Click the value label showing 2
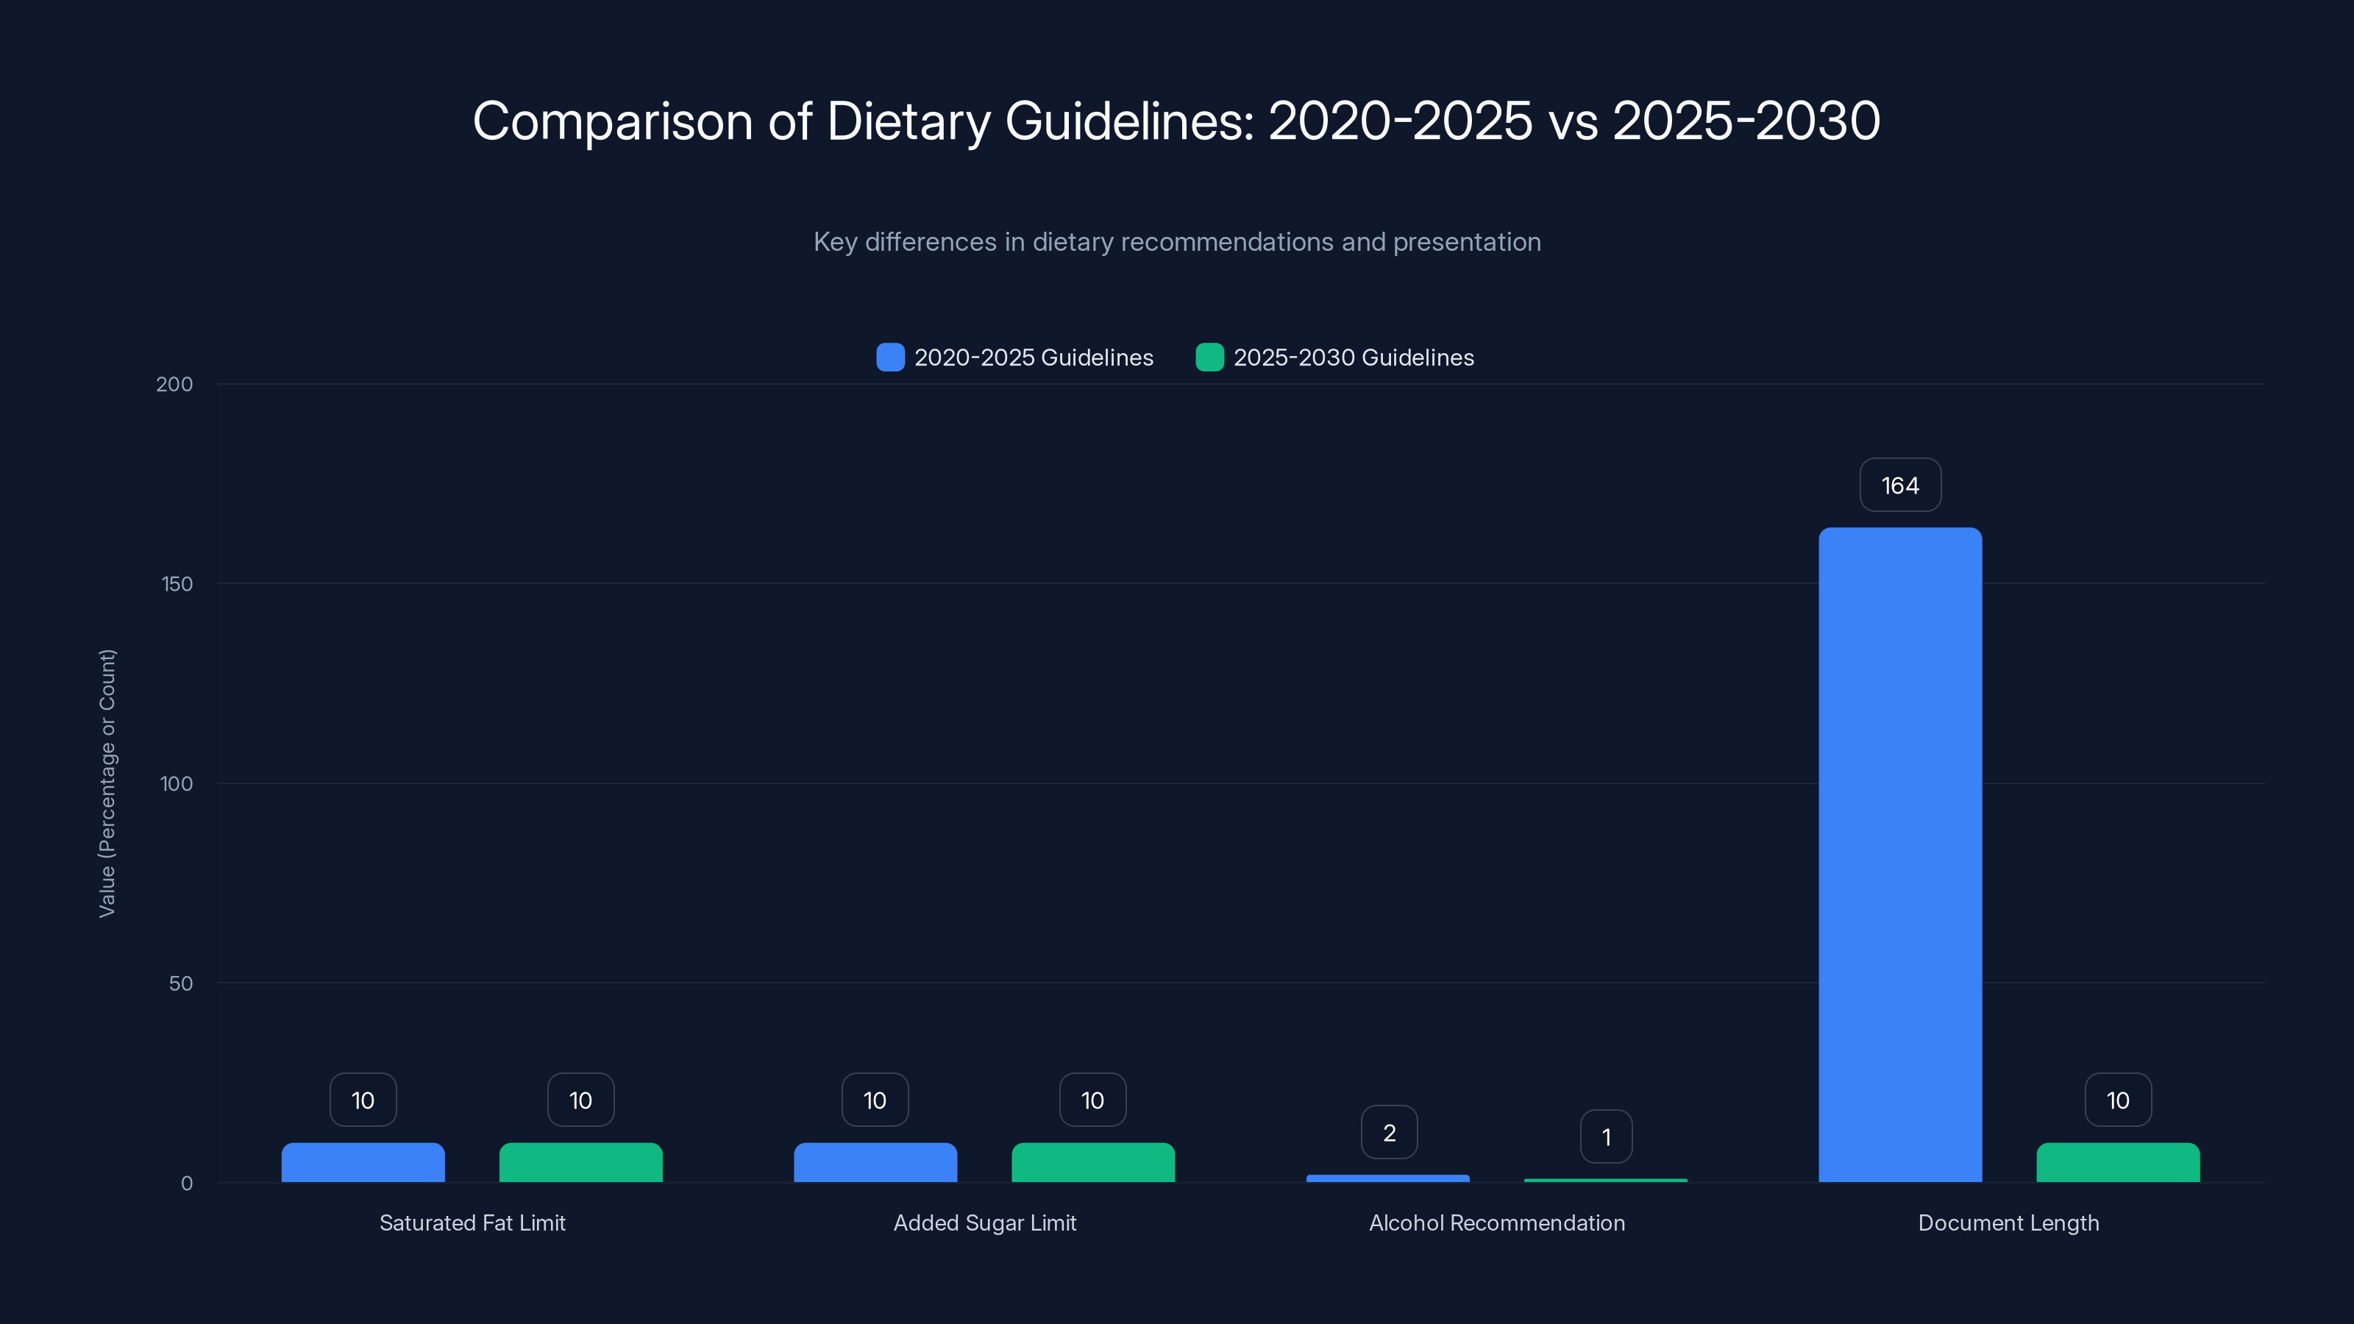 click(1389, 1132)
